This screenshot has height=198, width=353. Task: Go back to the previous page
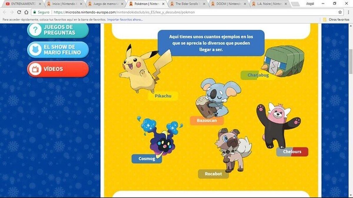point(5,12)
